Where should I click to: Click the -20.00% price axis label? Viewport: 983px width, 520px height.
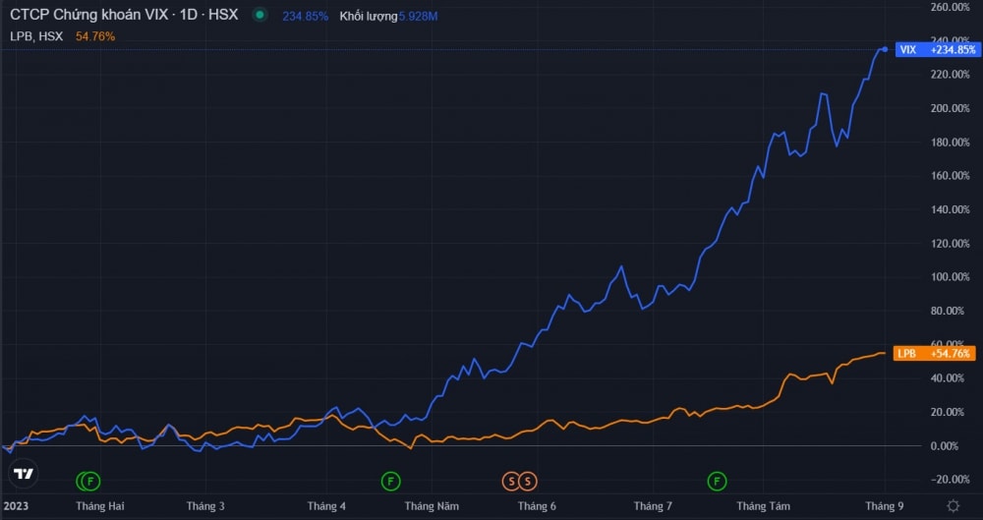click(953, 480)
